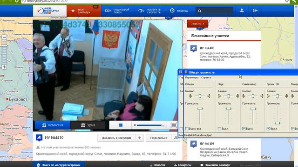Click the Общая Громкость vertical slider
Viewport: 298px width, 167px height.
[x=200, y=116]
